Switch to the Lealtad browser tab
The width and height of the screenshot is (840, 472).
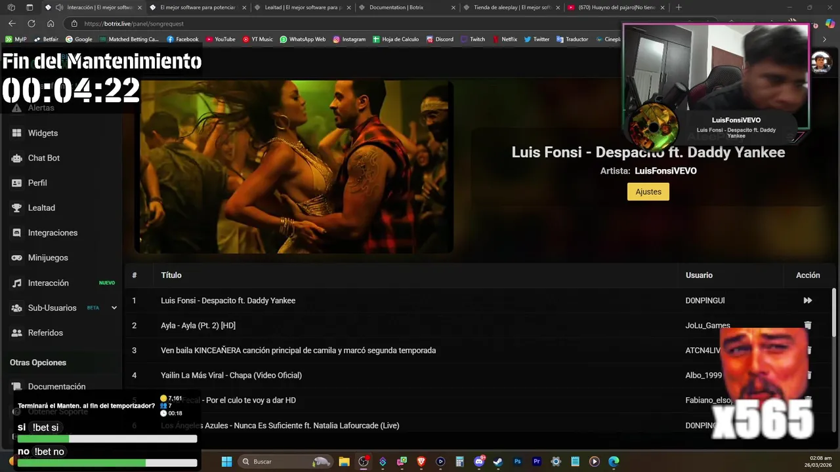303,7
